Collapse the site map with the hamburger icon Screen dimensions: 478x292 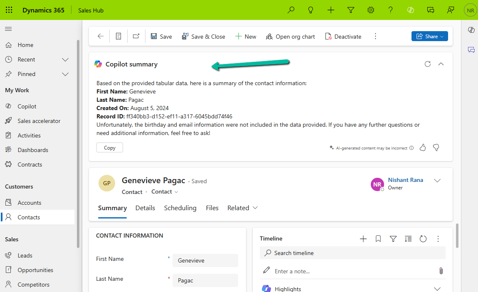pos(8,29)
